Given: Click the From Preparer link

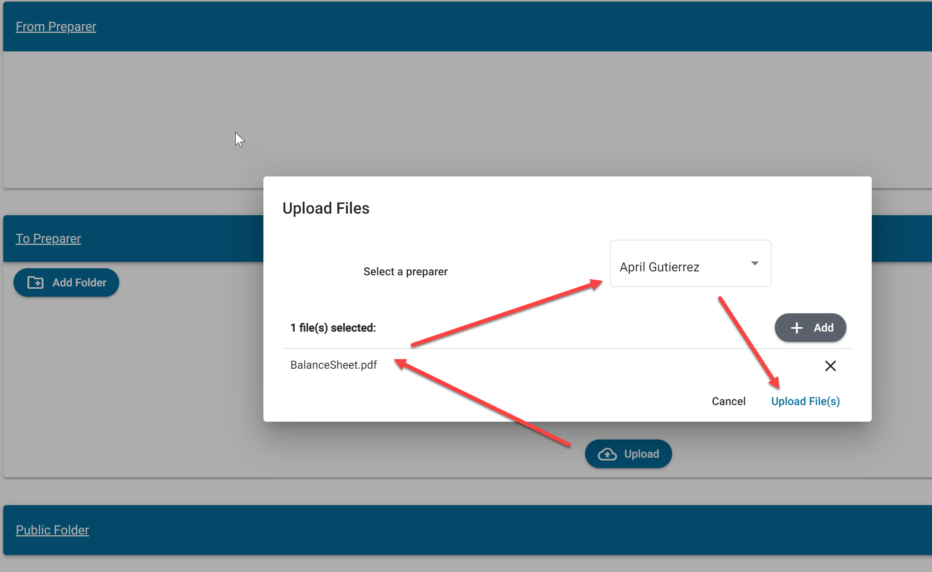Looking at the screenshot, I should [55, 26].
